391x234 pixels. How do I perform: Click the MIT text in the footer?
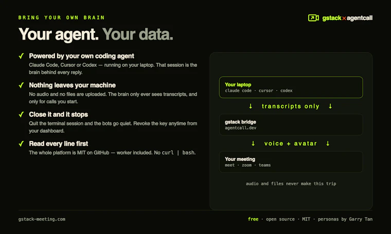pyautogui.click(x=306, y=219)
